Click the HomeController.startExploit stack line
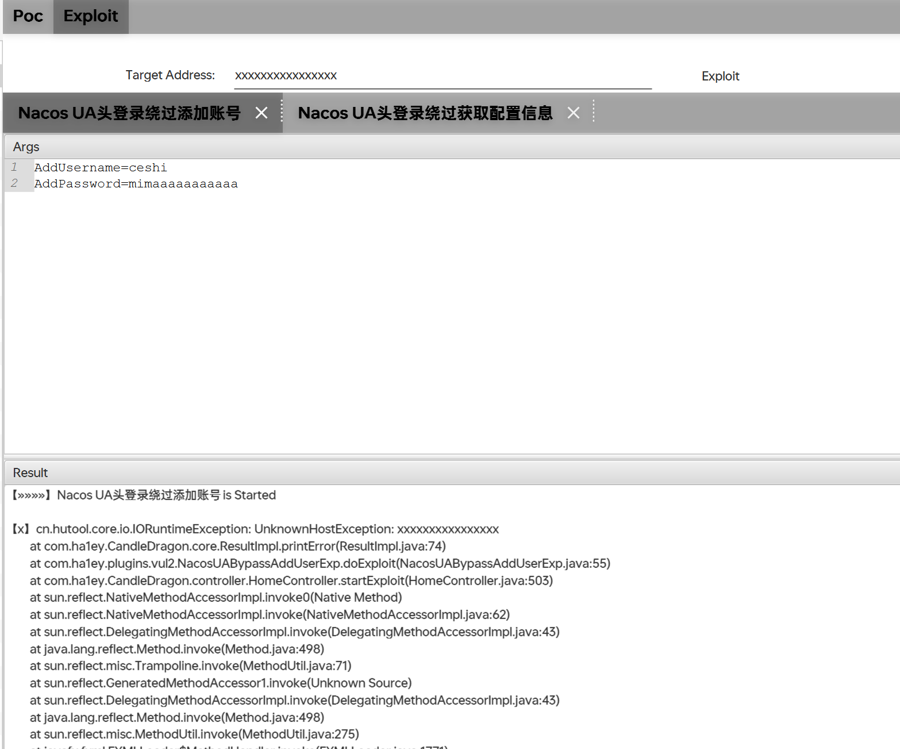The width and height of the screenshot is (900, 749). click(291, 581)
